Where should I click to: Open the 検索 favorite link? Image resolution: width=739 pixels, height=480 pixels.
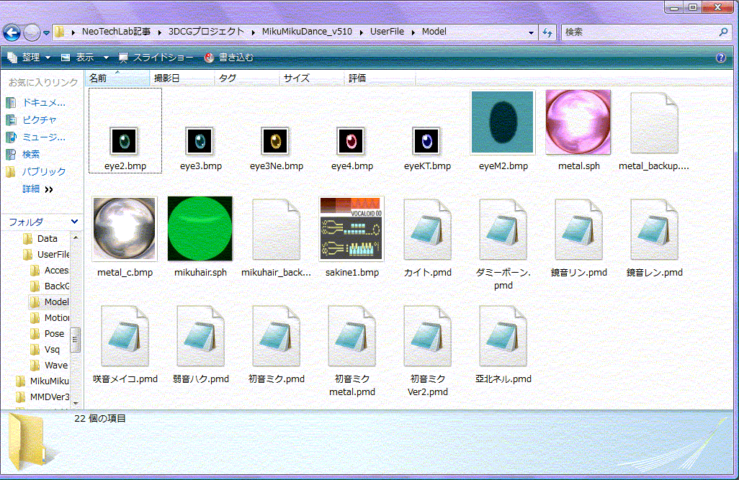[22, 154]
